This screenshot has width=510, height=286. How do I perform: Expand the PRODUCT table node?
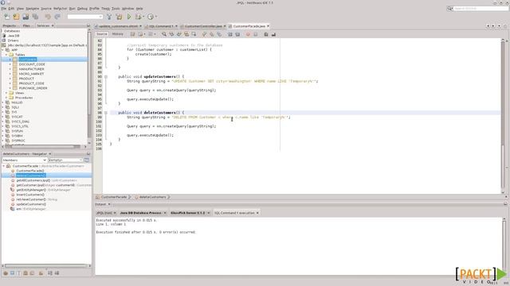10,79
